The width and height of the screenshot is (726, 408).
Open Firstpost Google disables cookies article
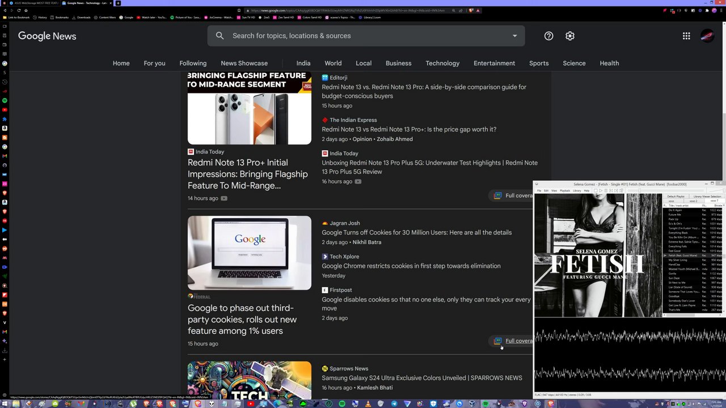tap(426, 304)
